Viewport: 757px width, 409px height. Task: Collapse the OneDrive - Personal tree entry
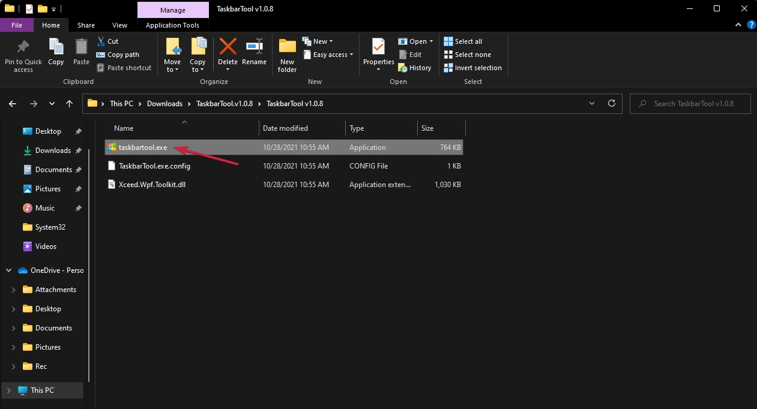[x=8, y=270]
